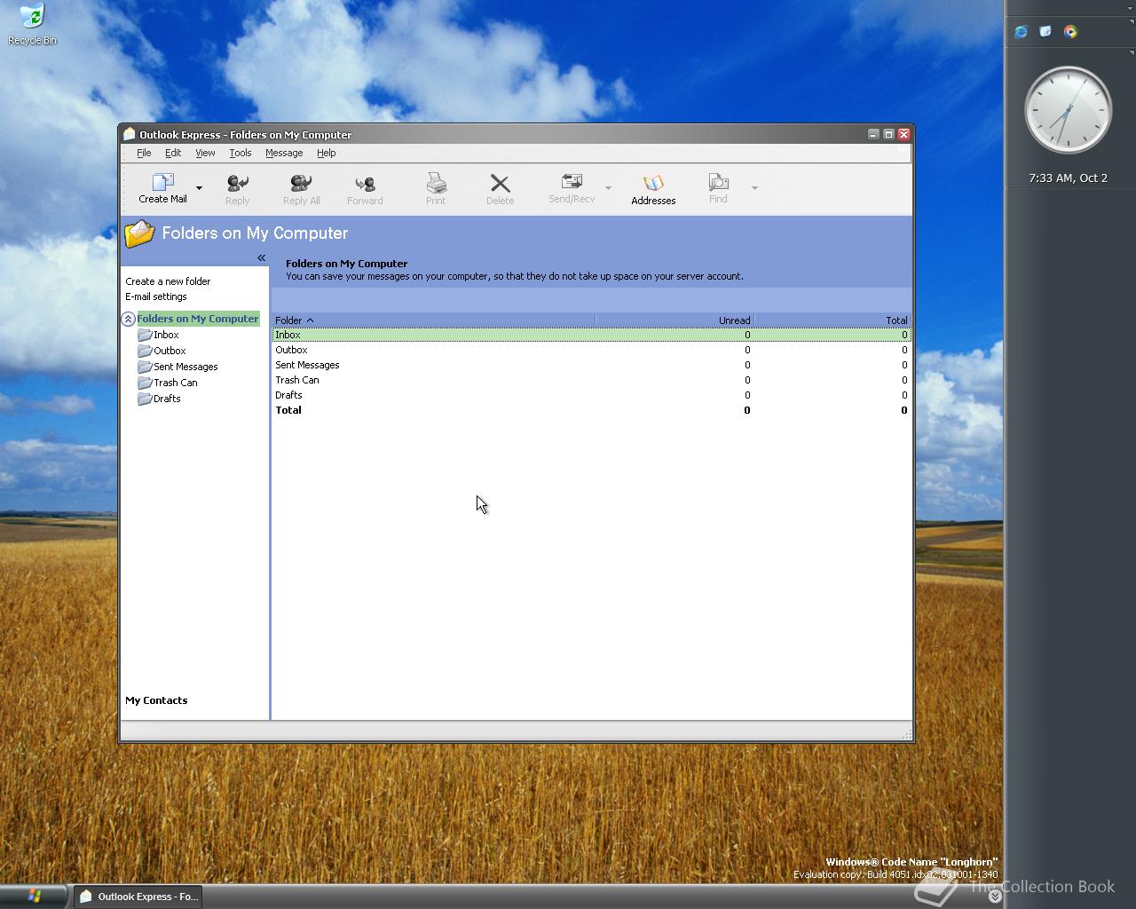
Task: Click the analog clock sidebar tile
Action: click(1068, 111)
